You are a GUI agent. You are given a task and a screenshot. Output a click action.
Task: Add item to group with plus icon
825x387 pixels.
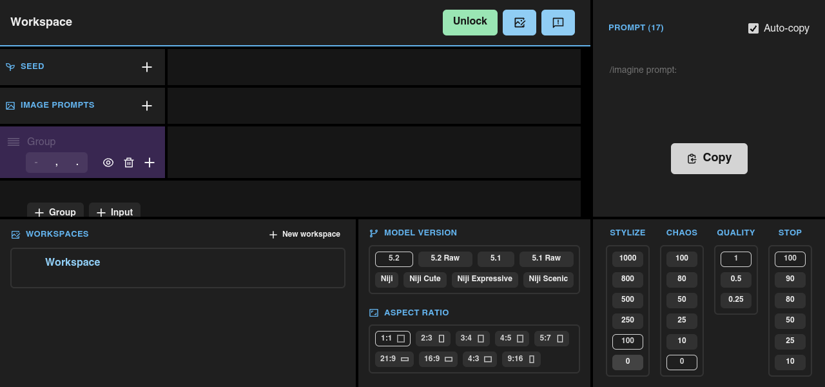150,163
